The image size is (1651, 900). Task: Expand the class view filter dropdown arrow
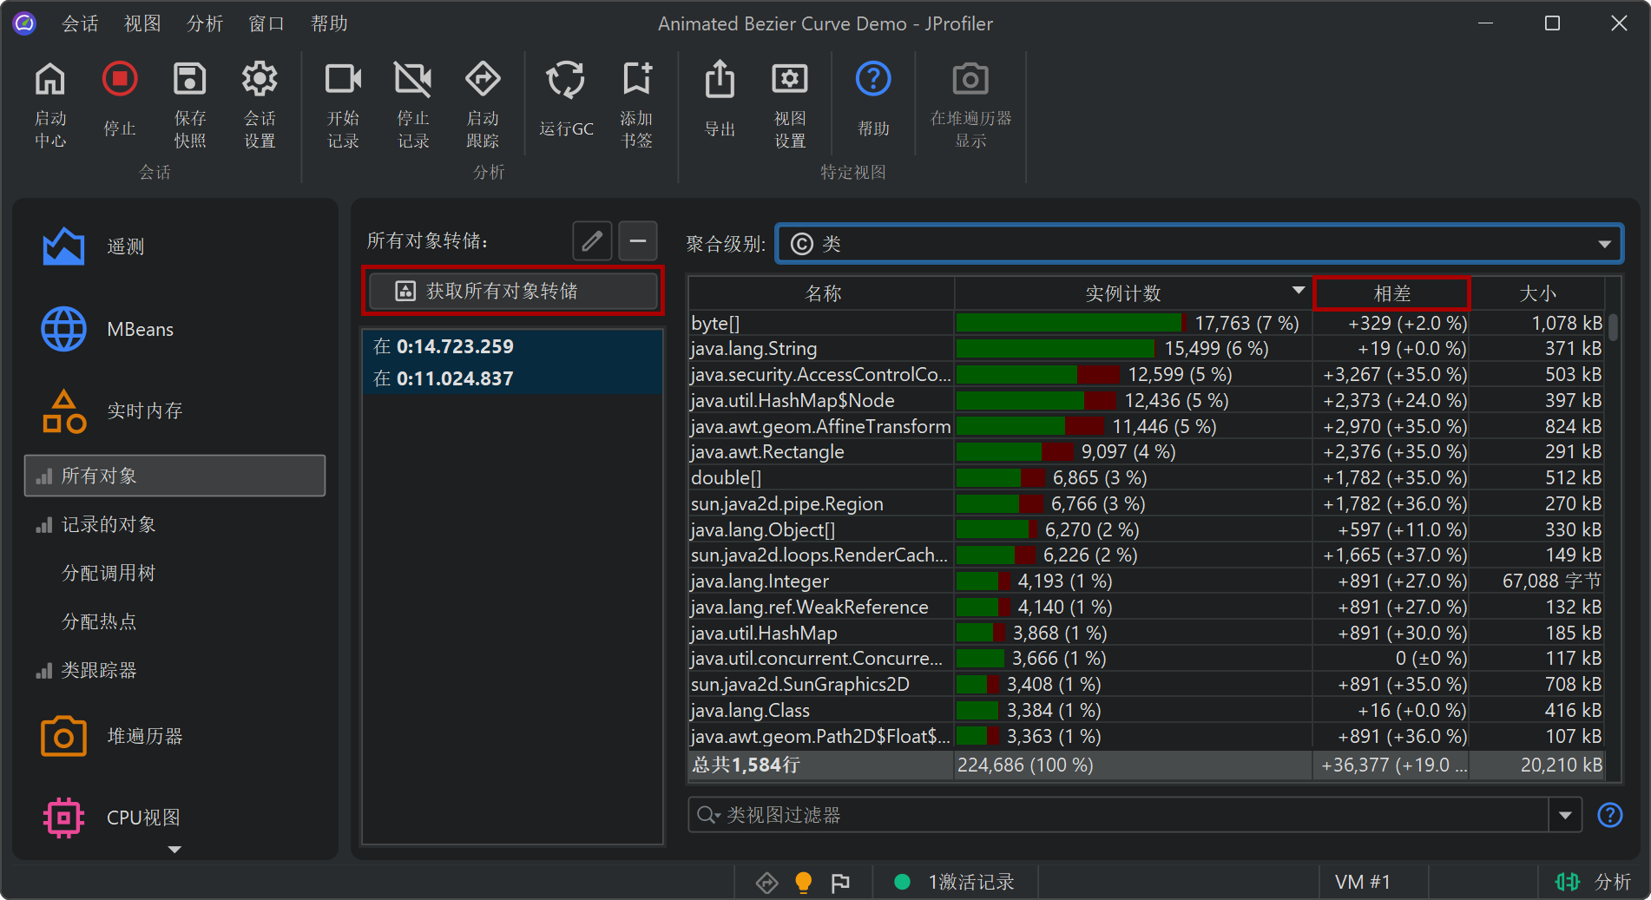(x=1565, y=815)
